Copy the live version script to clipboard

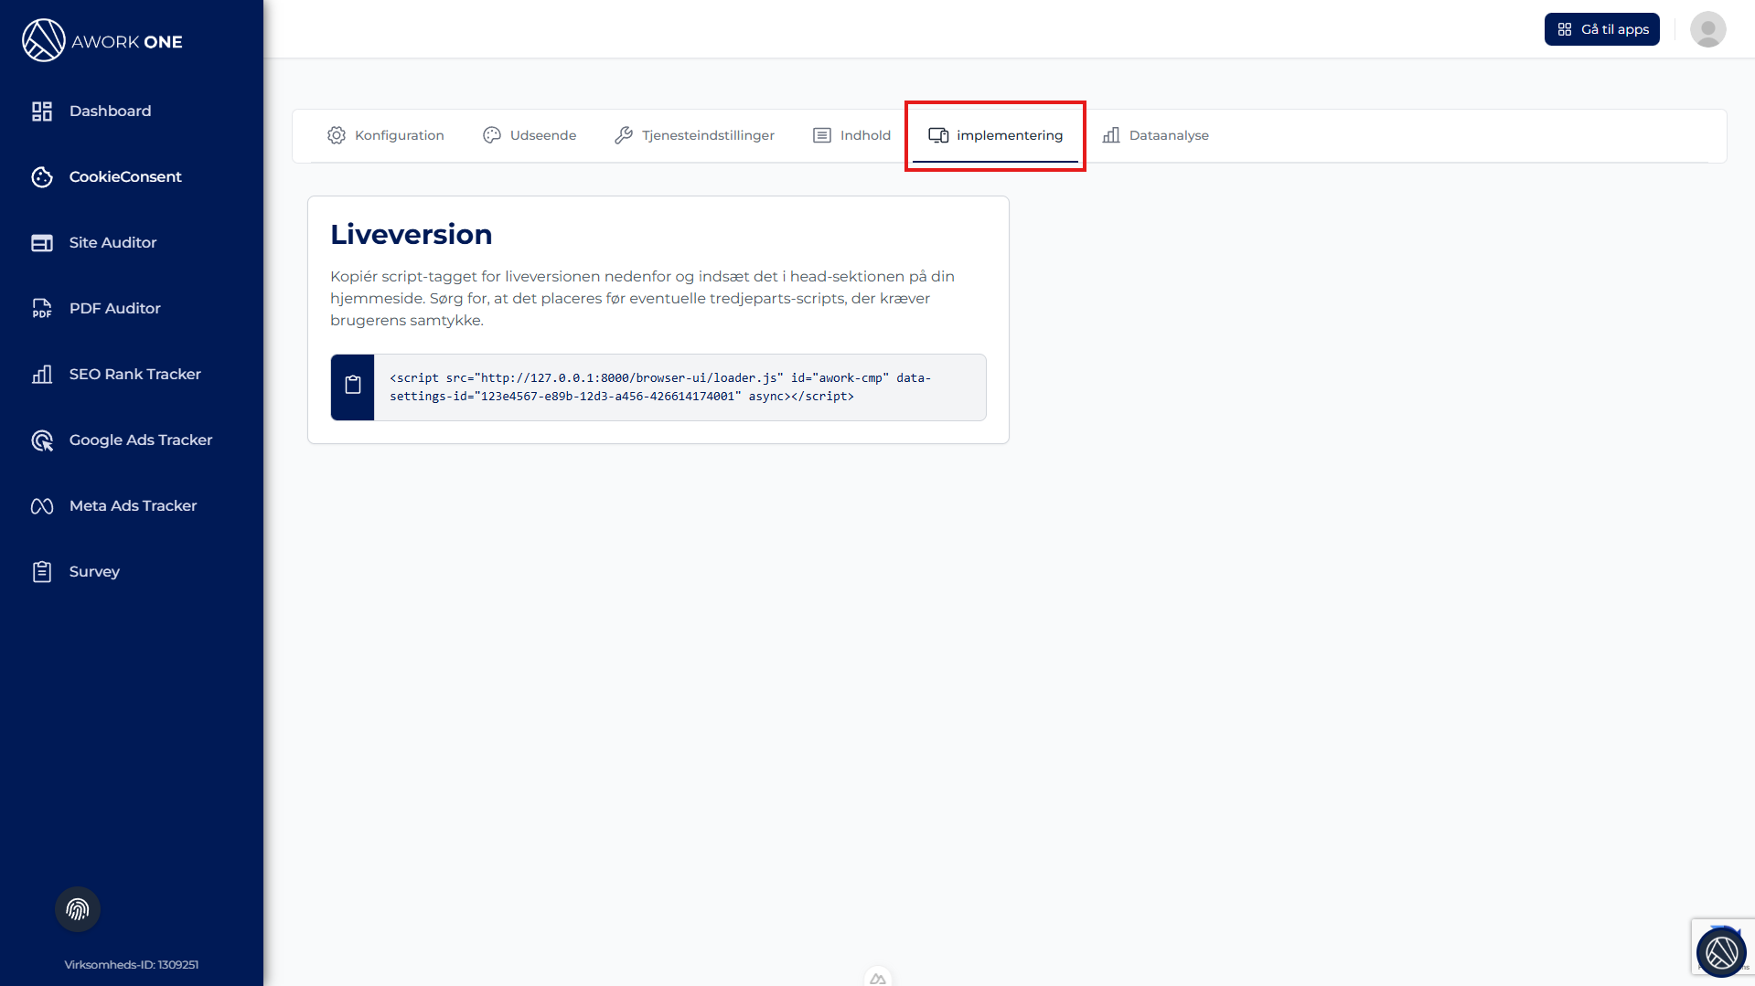pos(353,387)
